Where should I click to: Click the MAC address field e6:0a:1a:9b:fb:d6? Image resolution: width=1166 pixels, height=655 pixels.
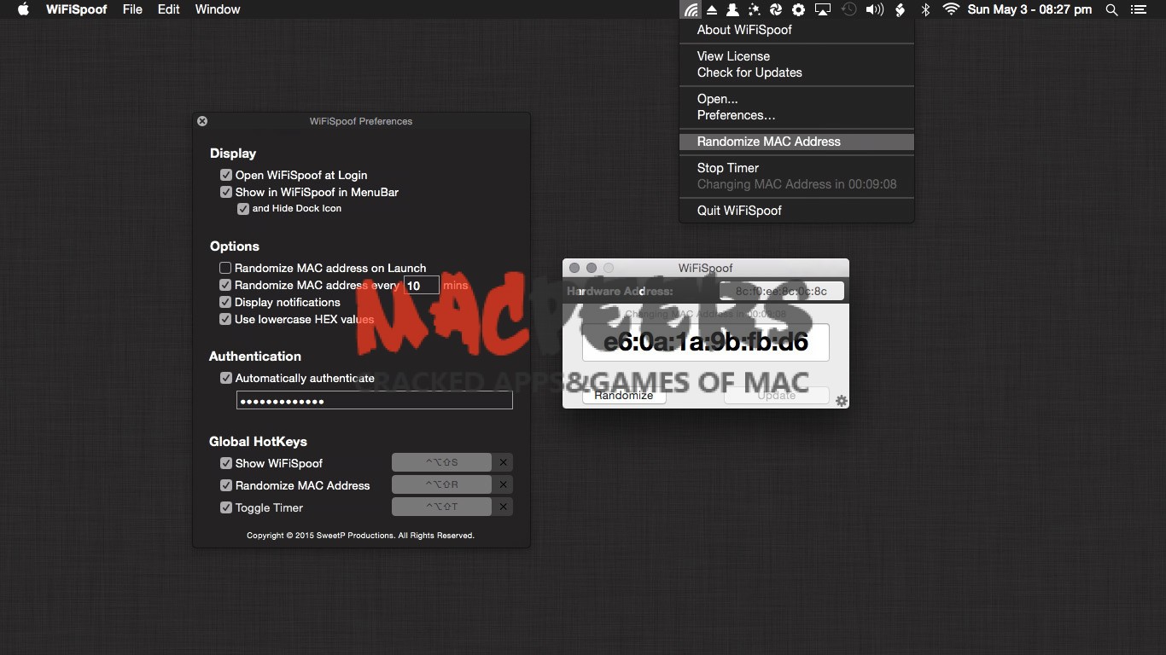706,343
